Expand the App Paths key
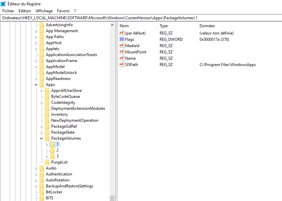This screenshot has height=201, width=282. (36, 37)
